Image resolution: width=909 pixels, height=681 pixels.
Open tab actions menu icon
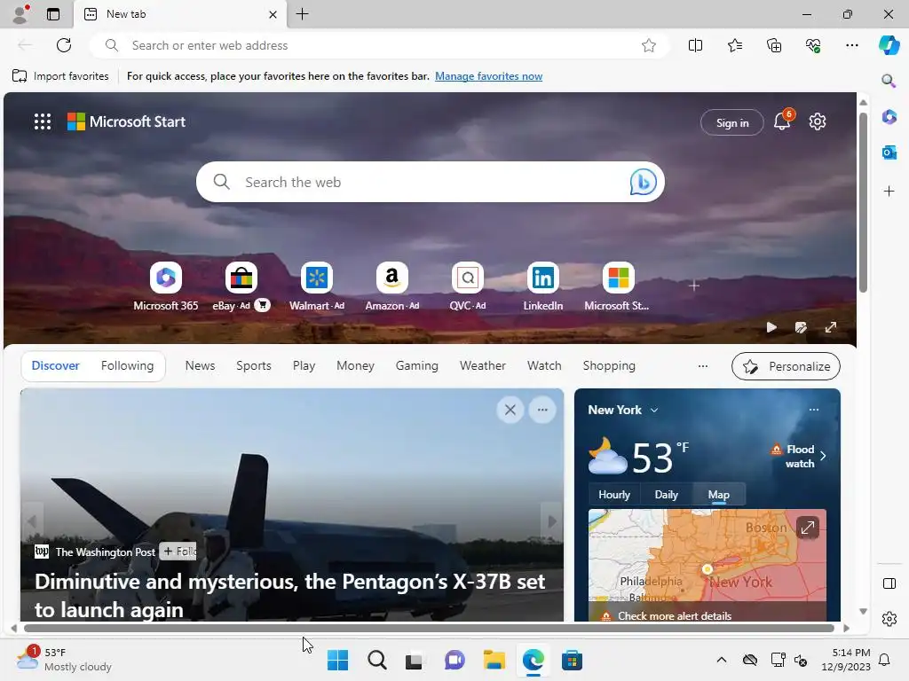tap(53, 14)
